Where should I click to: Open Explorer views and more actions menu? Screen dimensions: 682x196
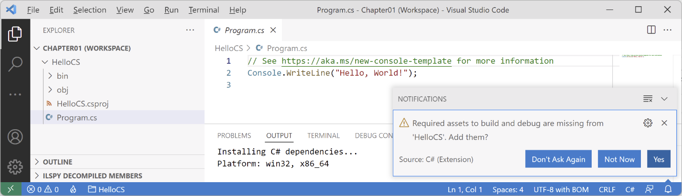(x=190, y=30)
